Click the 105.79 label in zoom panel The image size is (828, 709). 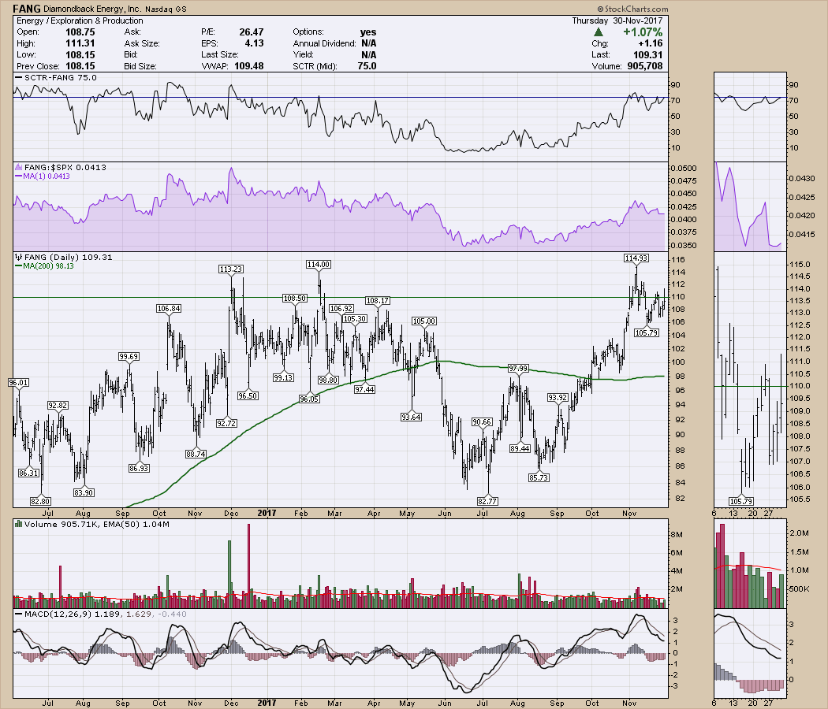click(740, 501)
